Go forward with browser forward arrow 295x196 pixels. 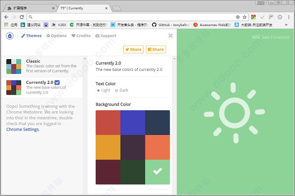(x=14, y=17)
